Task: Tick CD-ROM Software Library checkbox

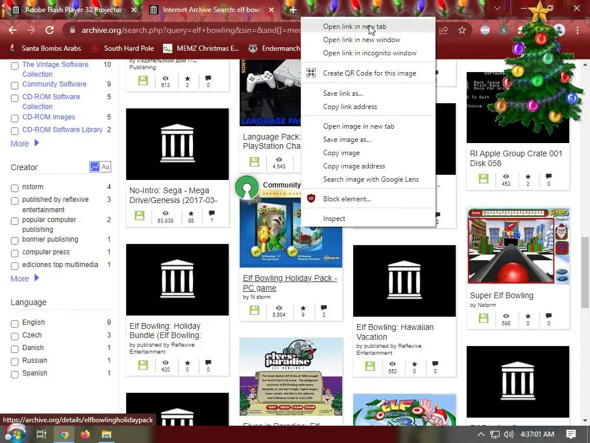Action: [x=14, y=131]
